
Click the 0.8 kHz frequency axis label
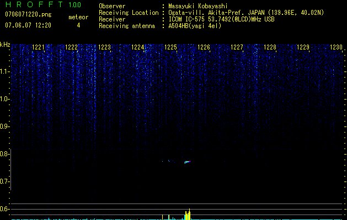click(5, 154)
